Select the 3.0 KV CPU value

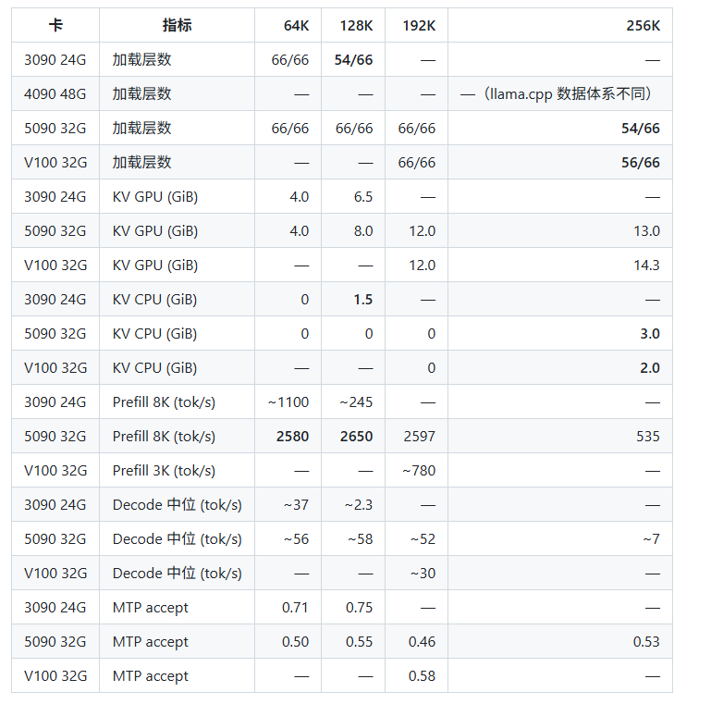point(650,334)
